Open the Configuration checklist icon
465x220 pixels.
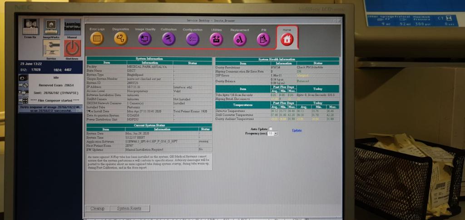pos(193,39)
